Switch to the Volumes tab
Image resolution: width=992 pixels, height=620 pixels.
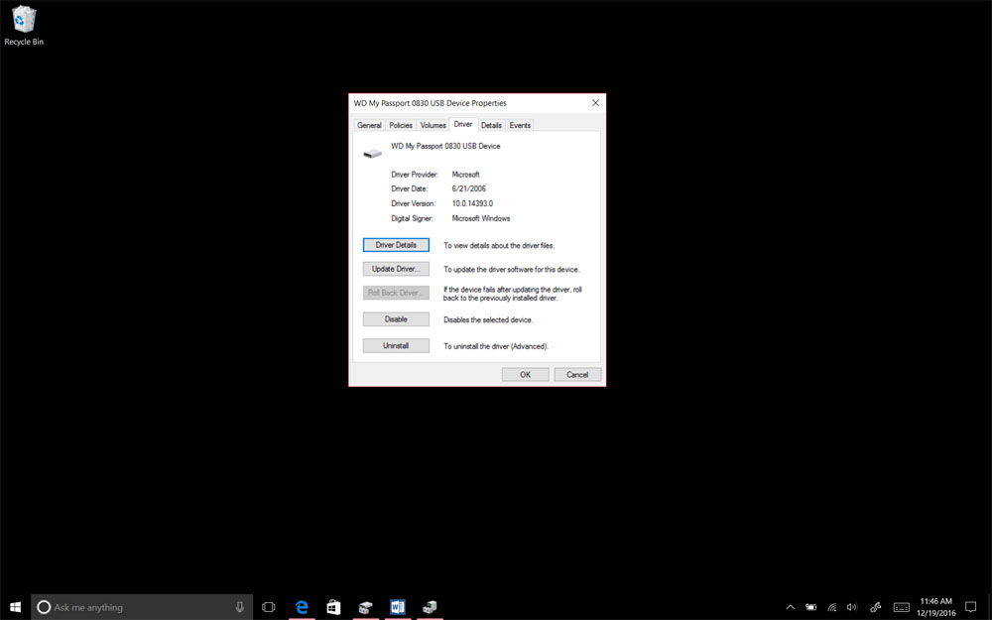pos(433,124)
